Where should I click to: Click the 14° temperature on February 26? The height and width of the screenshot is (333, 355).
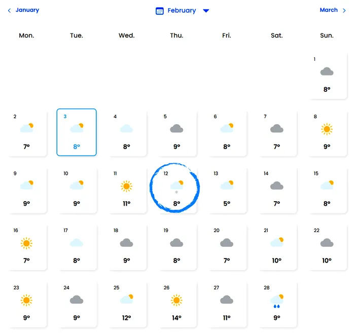[x=176, y=318]
